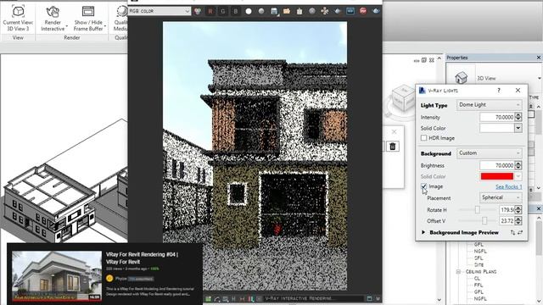Open Light Type Dome Light dropdown
This screenshot has width=543, height=305.
489,105
